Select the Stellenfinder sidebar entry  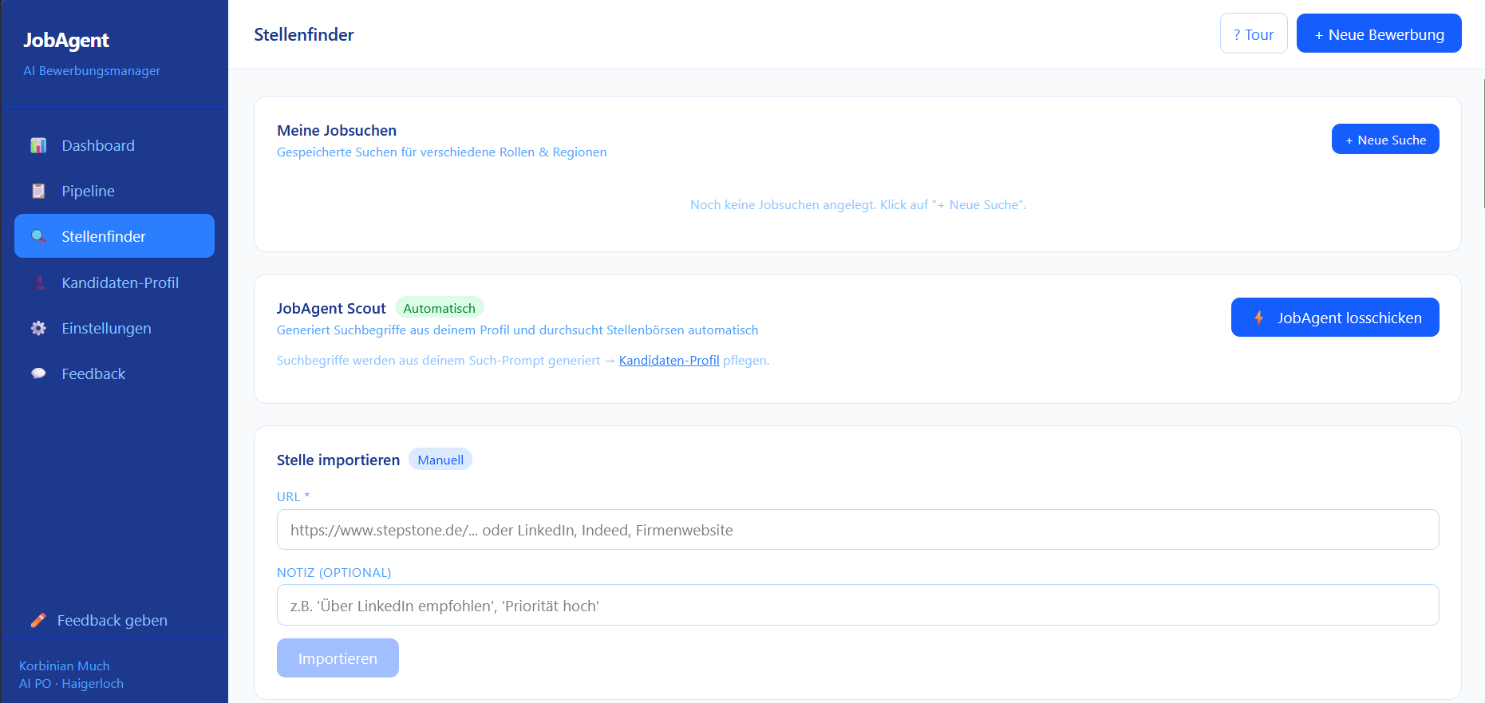click(x=114, y=236)
